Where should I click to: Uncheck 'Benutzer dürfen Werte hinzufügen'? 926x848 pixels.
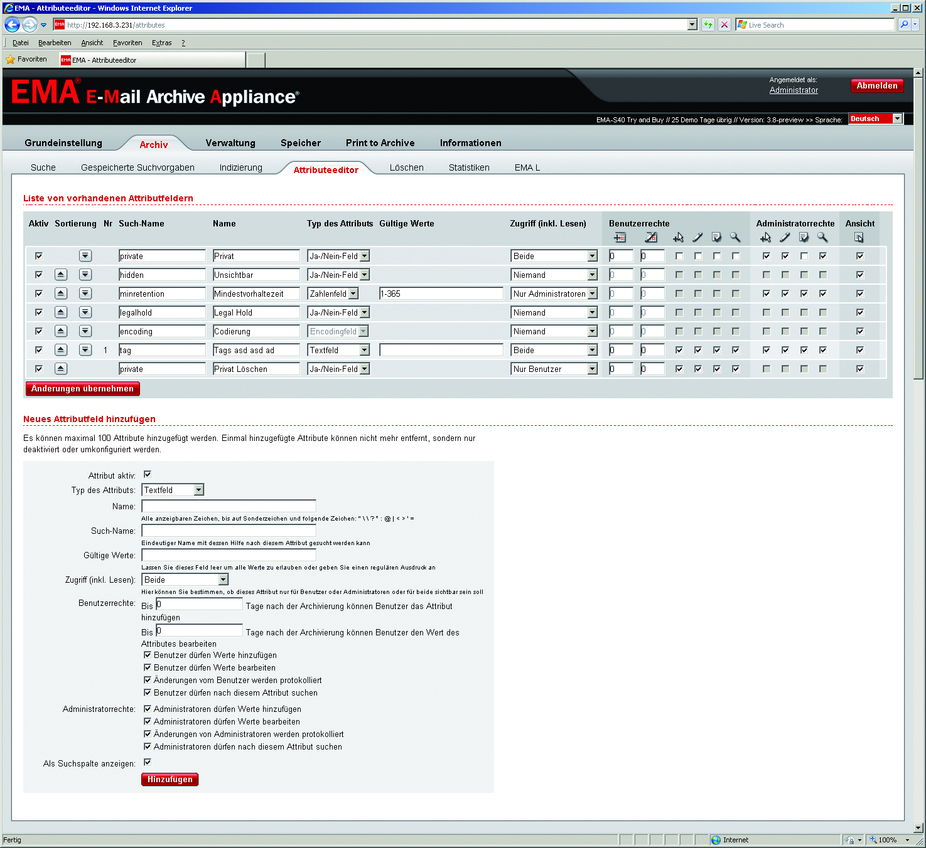pos(148,655)
